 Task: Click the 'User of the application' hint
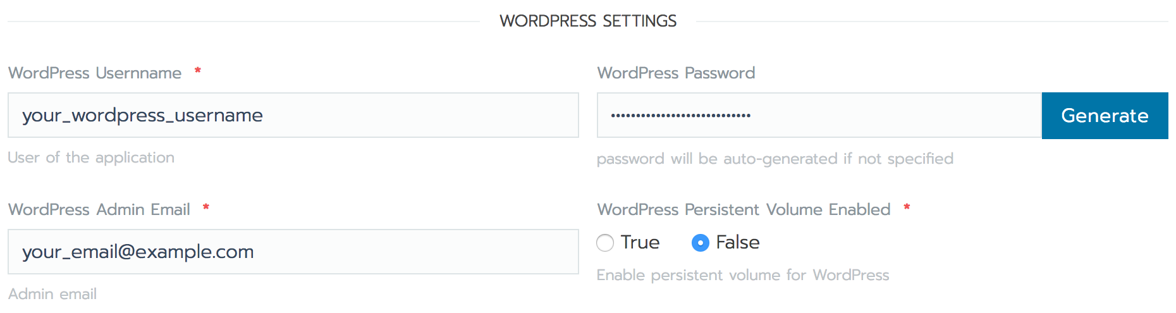(x=91, y=157)
